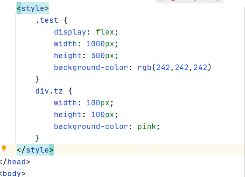Click the div.tz selector
The height and width of the screenshot is (177, 245).
click(49, 91)
